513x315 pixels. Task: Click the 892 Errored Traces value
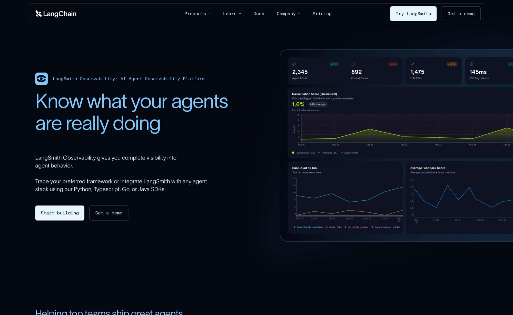click(357, 72)
